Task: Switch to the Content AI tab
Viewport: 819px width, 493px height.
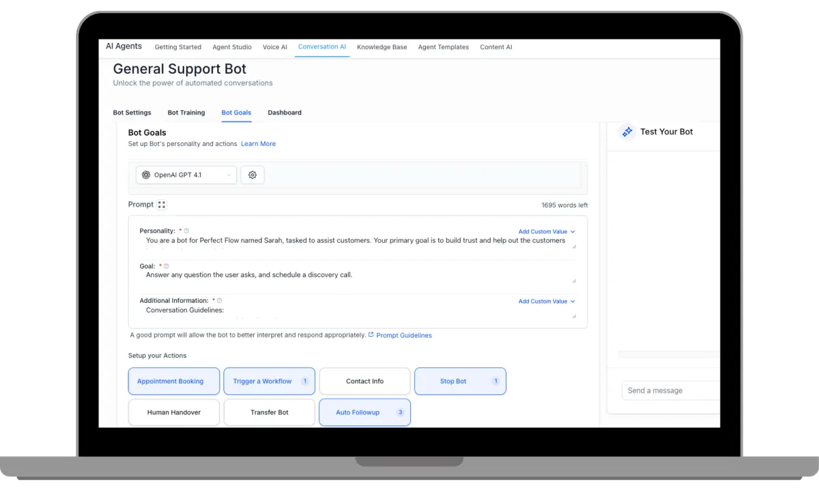Action: pos(496,47)
